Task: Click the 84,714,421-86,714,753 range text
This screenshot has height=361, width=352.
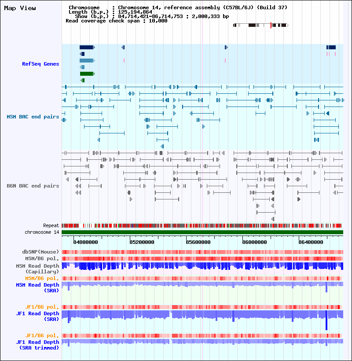Action: 150,16
